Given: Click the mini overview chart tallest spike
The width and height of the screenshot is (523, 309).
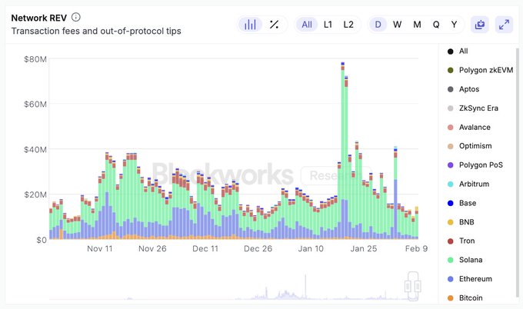Looking at the screenshot, I should point(305,286).
